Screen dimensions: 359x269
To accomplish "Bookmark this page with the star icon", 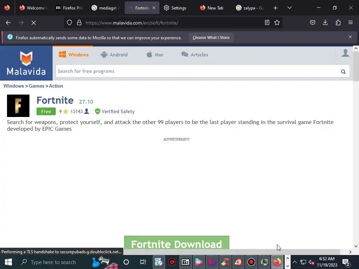I will coord(277,22).
